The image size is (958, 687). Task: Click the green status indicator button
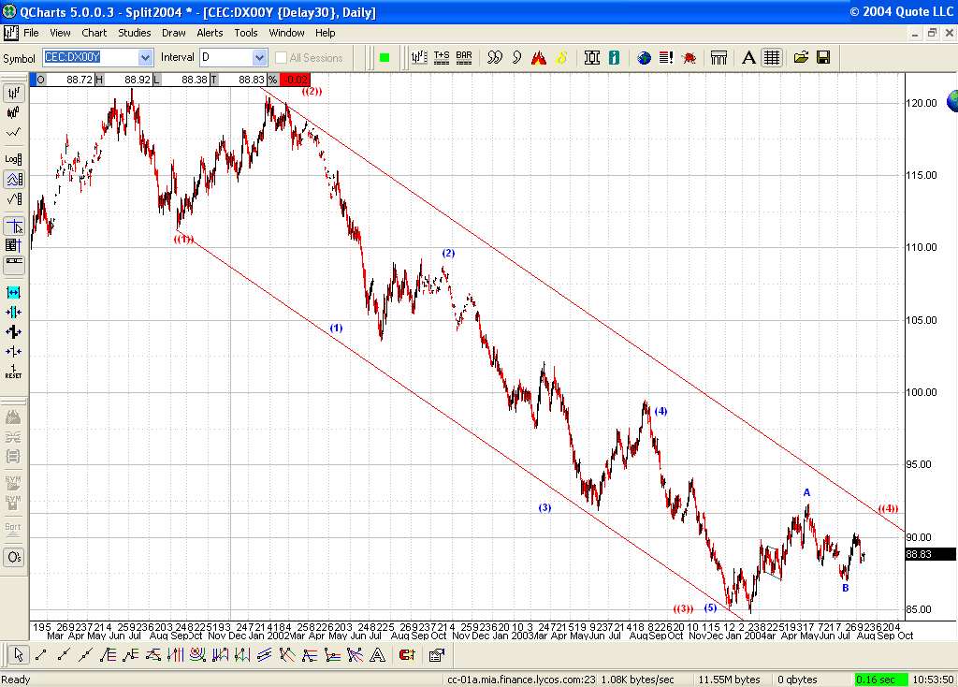pos(385,57)
